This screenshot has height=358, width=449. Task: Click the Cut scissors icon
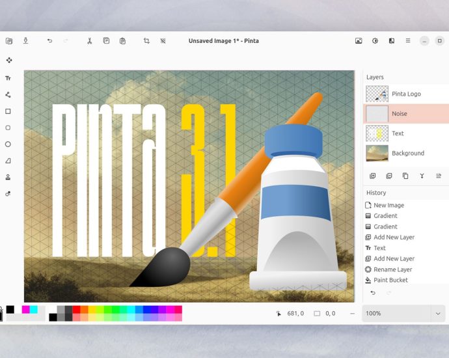[x=90, y=41]
